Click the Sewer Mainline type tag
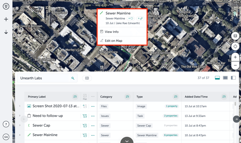 pos(147,135)
